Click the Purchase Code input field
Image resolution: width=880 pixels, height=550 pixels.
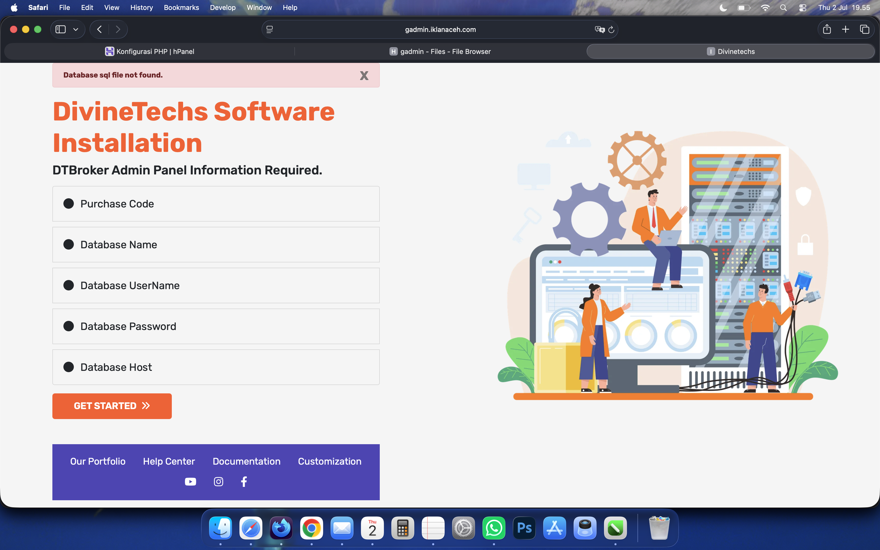click(216, 204)
